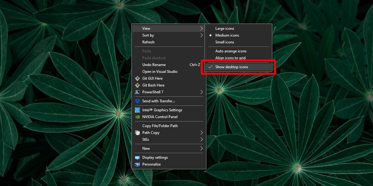Click the Intel Graphics Settings icon
The image size is (373, 186).
[137, 110]
